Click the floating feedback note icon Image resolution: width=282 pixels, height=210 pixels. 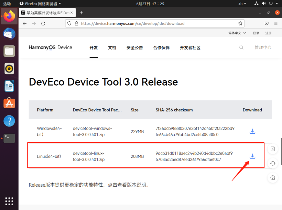coord(273,149)
